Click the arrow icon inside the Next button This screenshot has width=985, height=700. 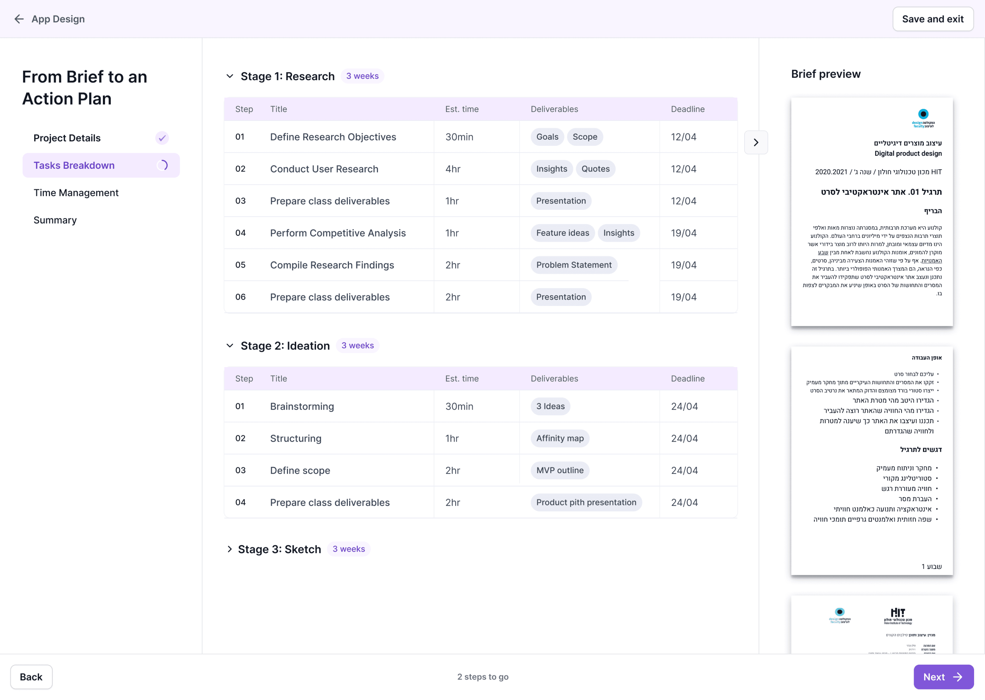(x=958, y=677)
